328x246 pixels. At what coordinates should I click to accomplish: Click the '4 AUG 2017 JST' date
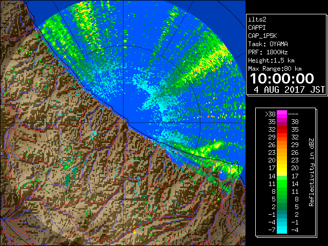[289, 90]
